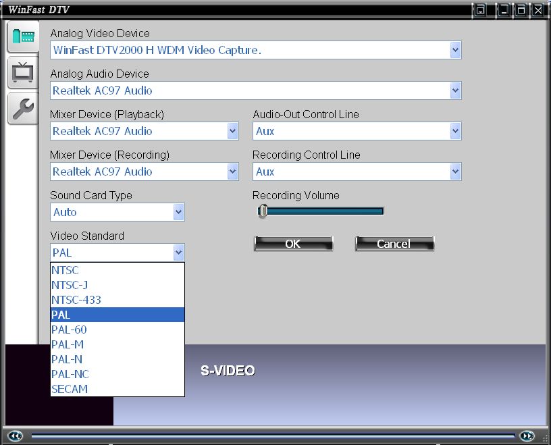
Task: Click the bottom playback seek bar
Action: point(270,436)
